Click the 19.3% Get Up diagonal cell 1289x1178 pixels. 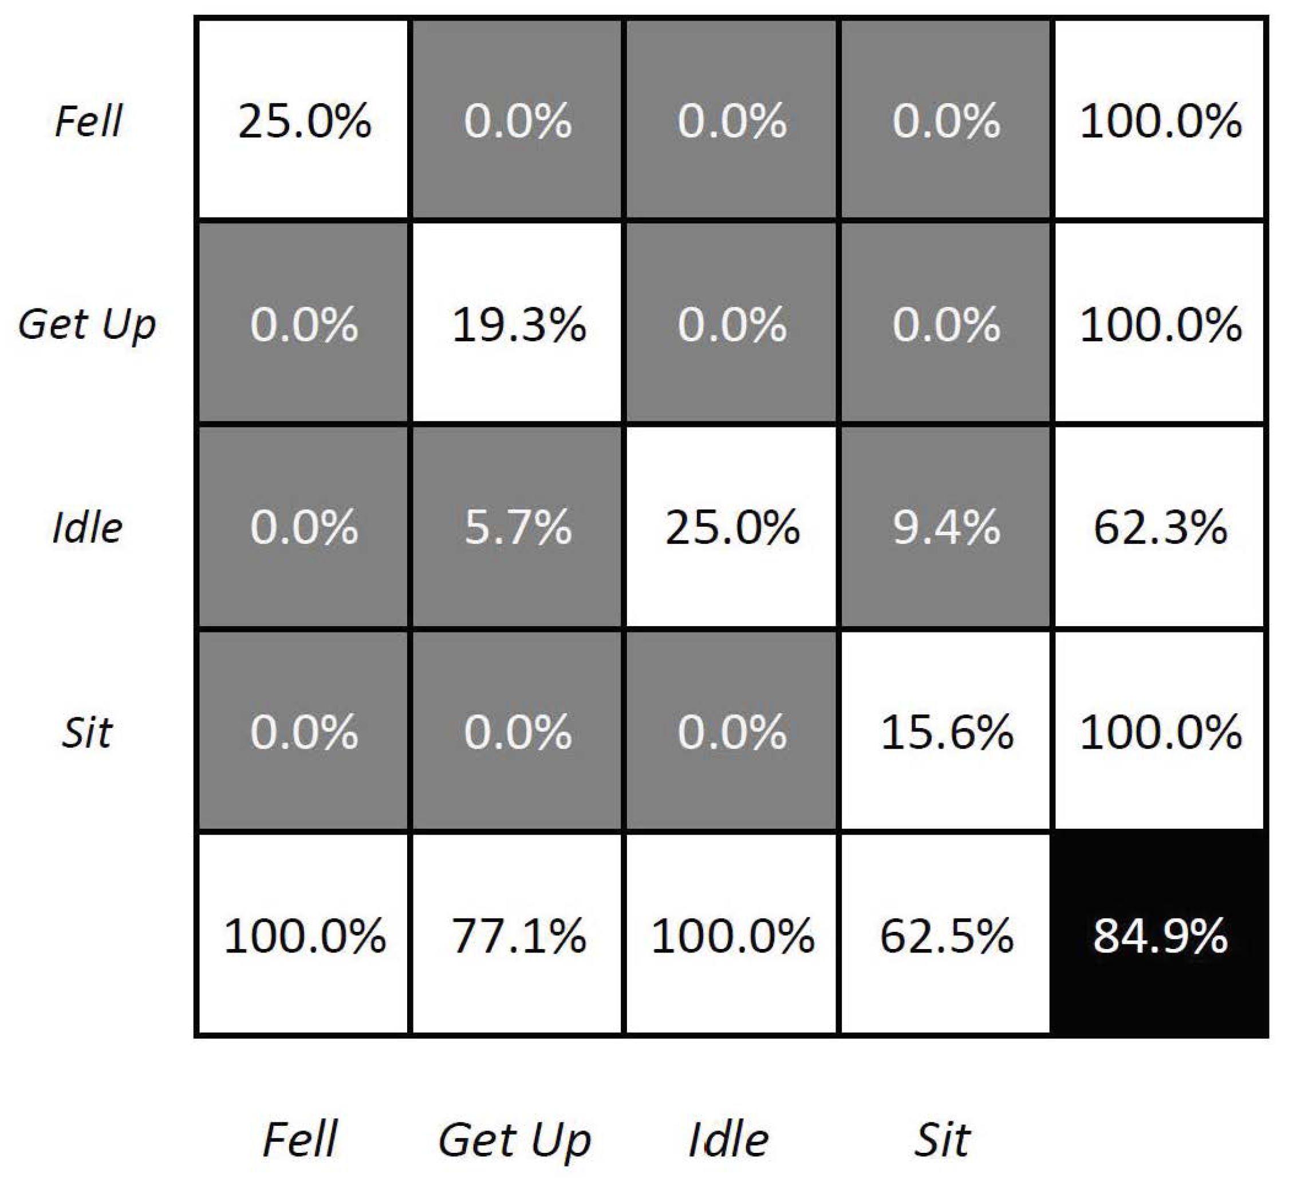tap(517, 325)
